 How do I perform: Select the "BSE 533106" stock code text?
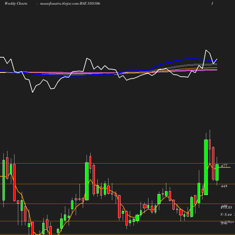(90, 3)
